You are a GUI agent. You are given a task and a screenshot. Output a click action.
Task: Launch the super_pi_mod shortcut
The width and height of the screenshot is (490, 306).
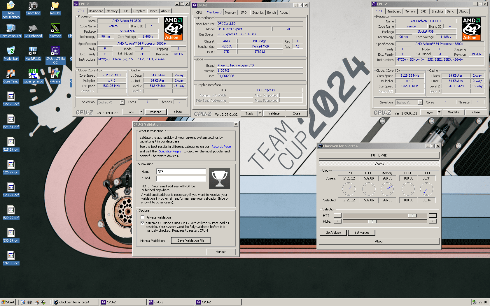[33, 76]
